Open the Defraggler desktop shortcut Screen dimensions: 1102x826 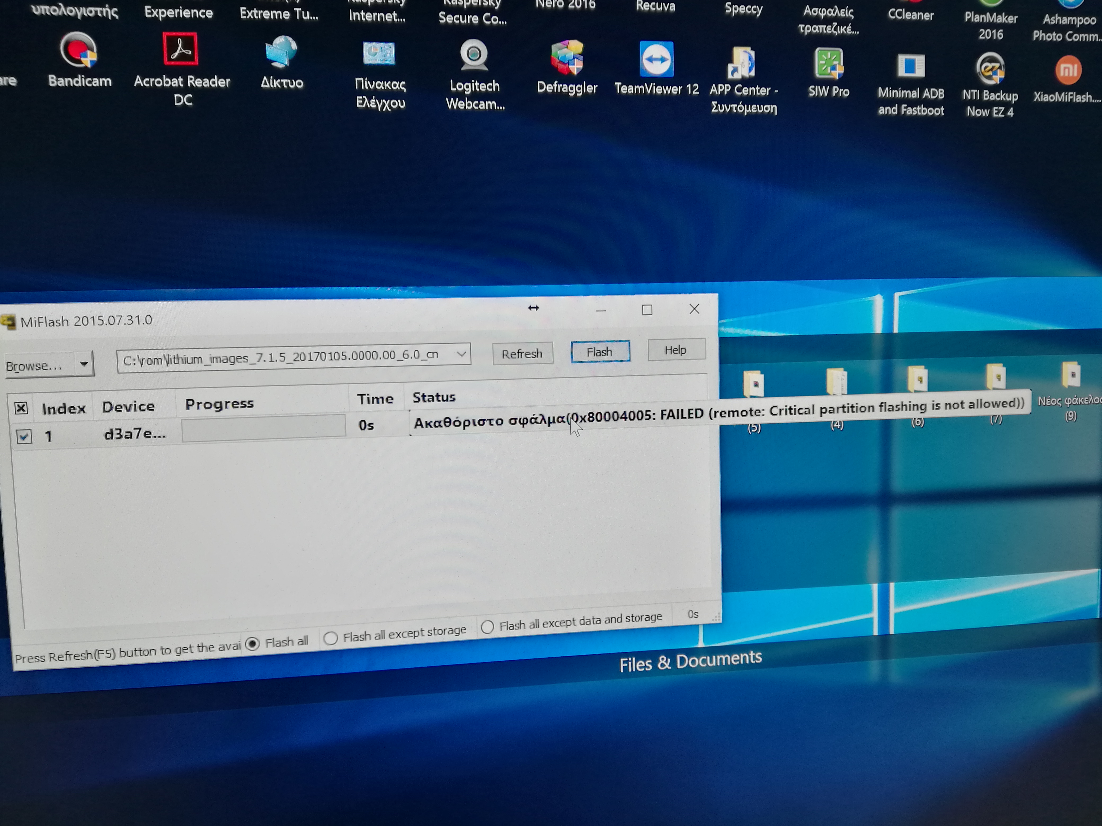567,58
